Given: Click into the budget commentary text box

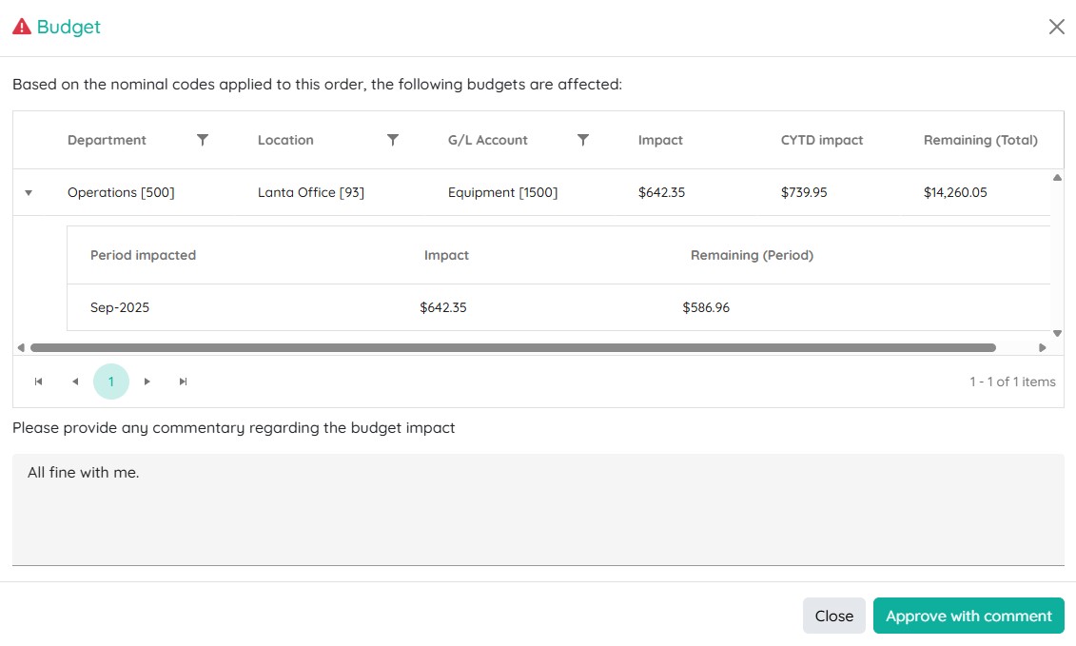Looking at the screenshot, I should [538, 509].
